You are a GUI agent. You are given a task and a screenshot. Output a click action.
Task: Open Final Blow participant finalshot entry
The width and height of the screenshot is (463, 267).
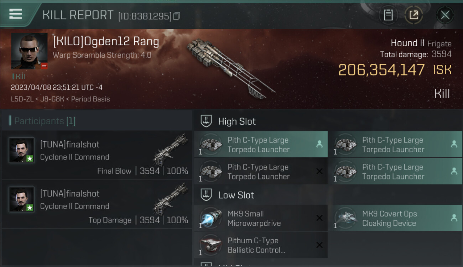(97, 155)
